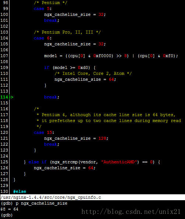Click the 'model =' assignment on line 107

point(111,56)
